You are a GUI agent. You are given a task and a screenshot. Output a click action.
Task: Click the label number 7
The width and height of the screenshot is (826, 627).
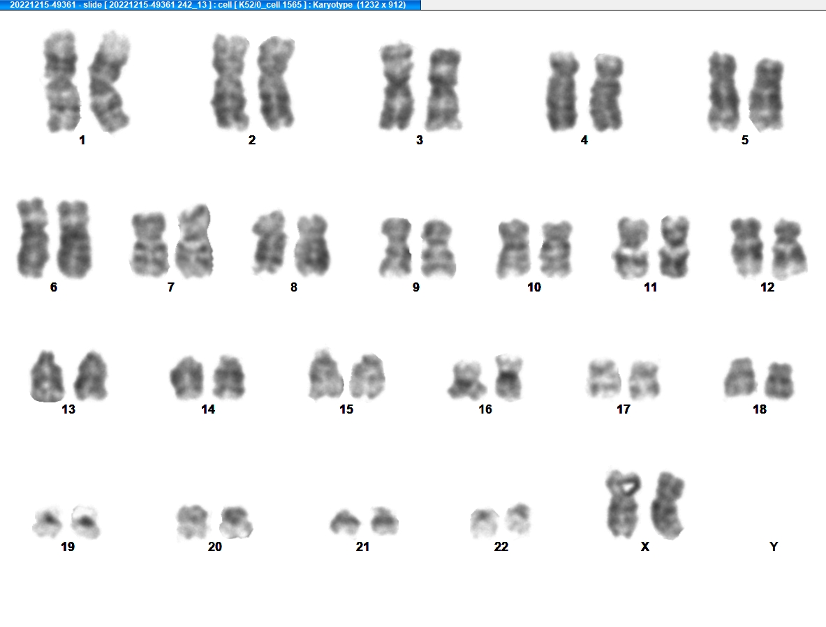tap(170, 288)
